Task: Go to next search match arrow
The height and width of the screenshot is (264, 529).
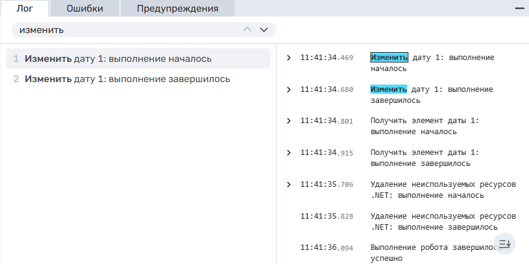Action: coord(264,29)
